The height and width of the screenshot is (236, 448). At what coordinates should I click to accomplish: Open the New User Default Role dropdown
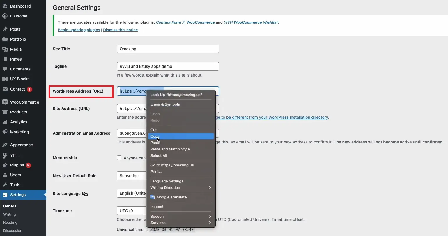coord(132,176)
